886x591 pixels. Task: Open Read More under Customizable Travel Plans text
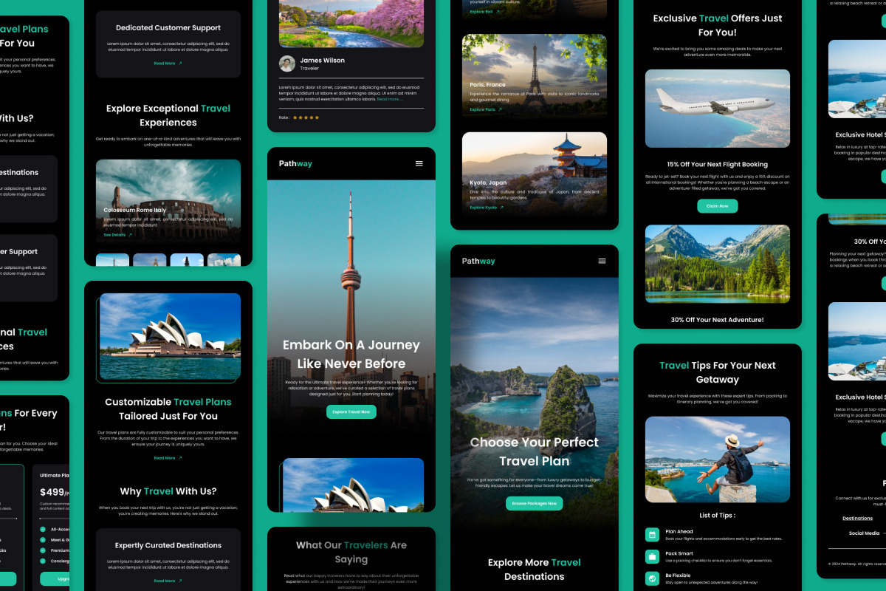click(x=168, y=458)
